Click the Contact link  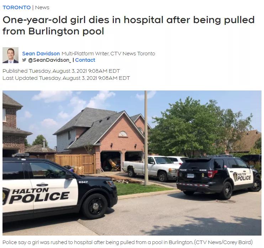click(x=85, y=60)
